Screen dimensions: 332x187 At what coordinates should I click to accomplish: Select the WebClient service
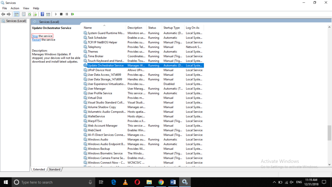(143, 131)
